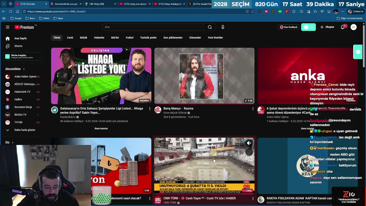Open Halktv subscription in sidebar
This screenshot has width=366, height=206.
[x=23, y=100]
